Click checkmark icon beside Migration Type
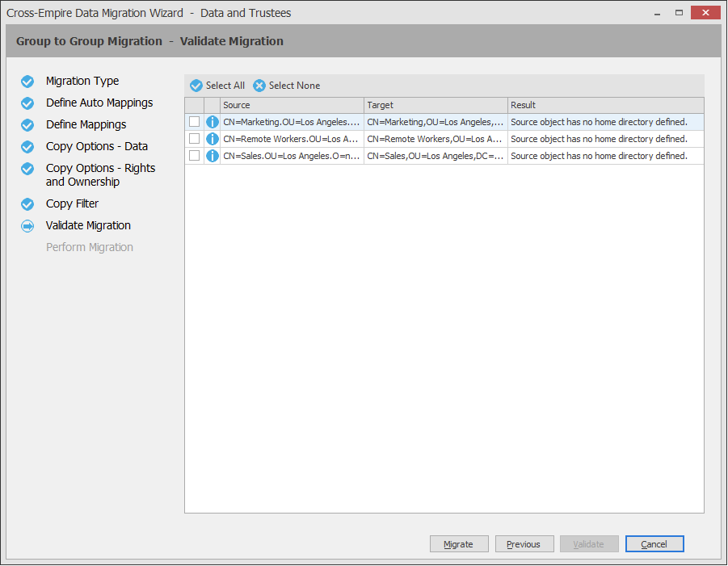Image resolution: width=728 pixels, height=566 pixels. click(27, 82)
